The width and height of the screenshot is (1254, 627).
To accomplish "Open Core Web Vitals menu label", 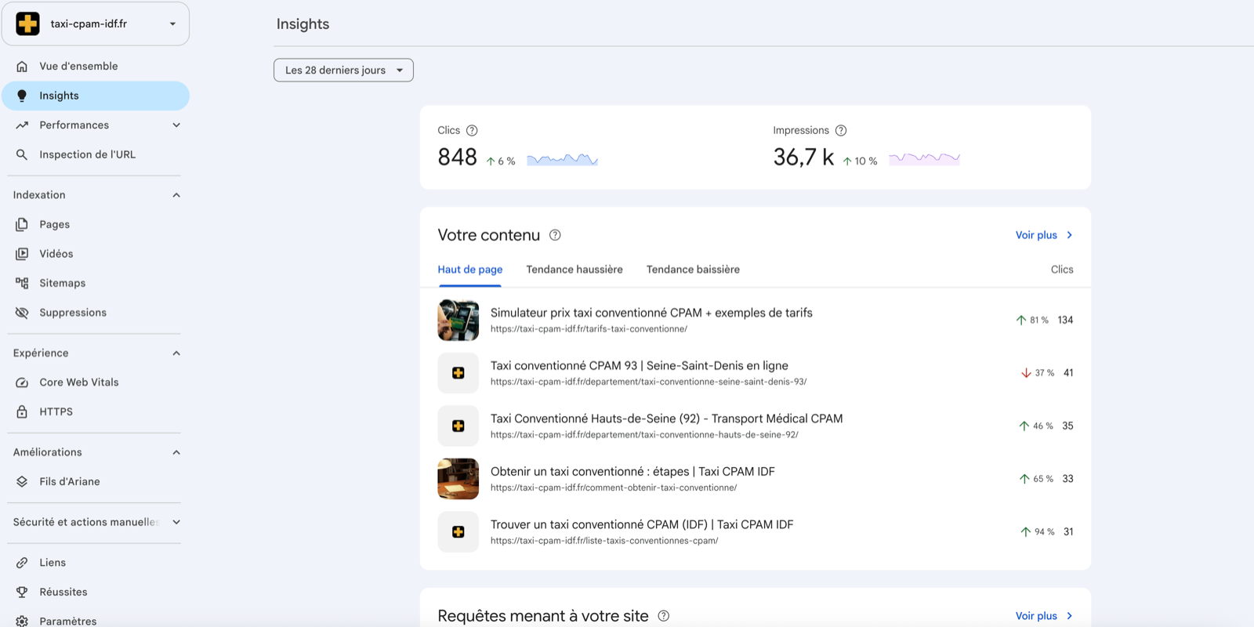I will [79, 382].
